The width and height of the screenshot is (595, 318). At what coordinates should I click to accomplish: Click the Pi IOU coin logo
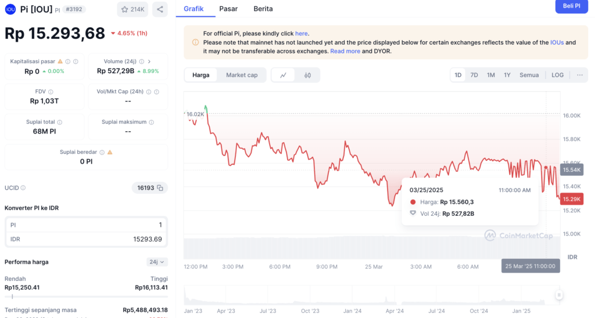[10, 9]
